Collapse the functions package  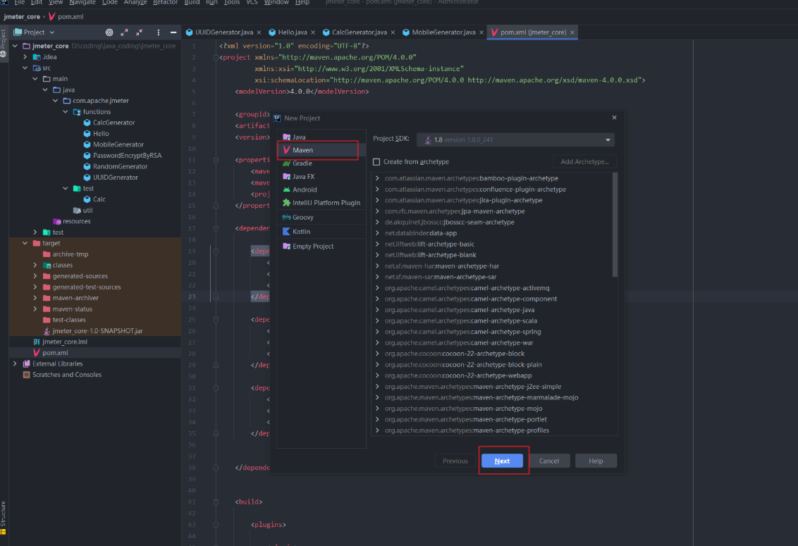click(x=65, y=112)
